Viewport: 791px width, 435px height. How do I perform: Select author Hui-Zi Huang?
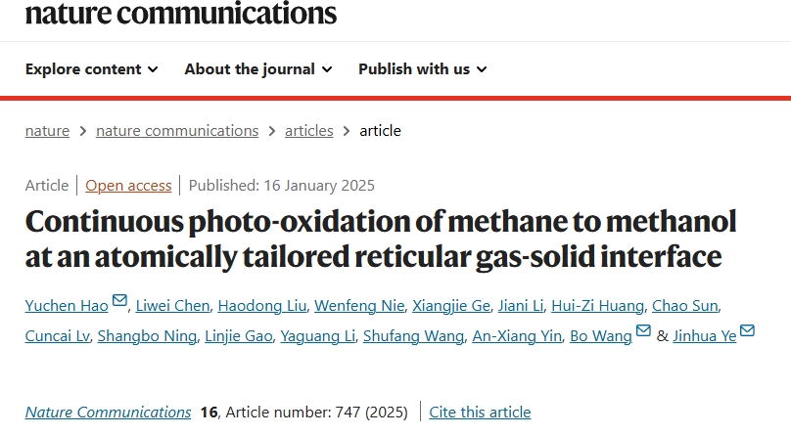[x=597, y=306]
